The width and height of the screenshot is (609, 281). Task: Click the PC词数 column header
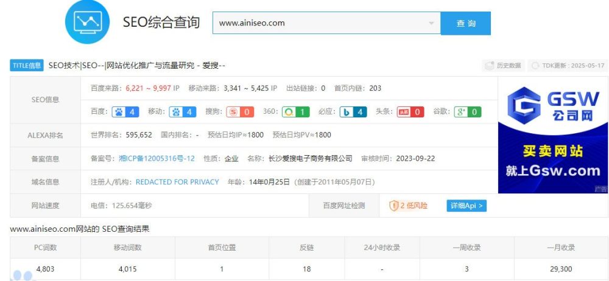45,248
